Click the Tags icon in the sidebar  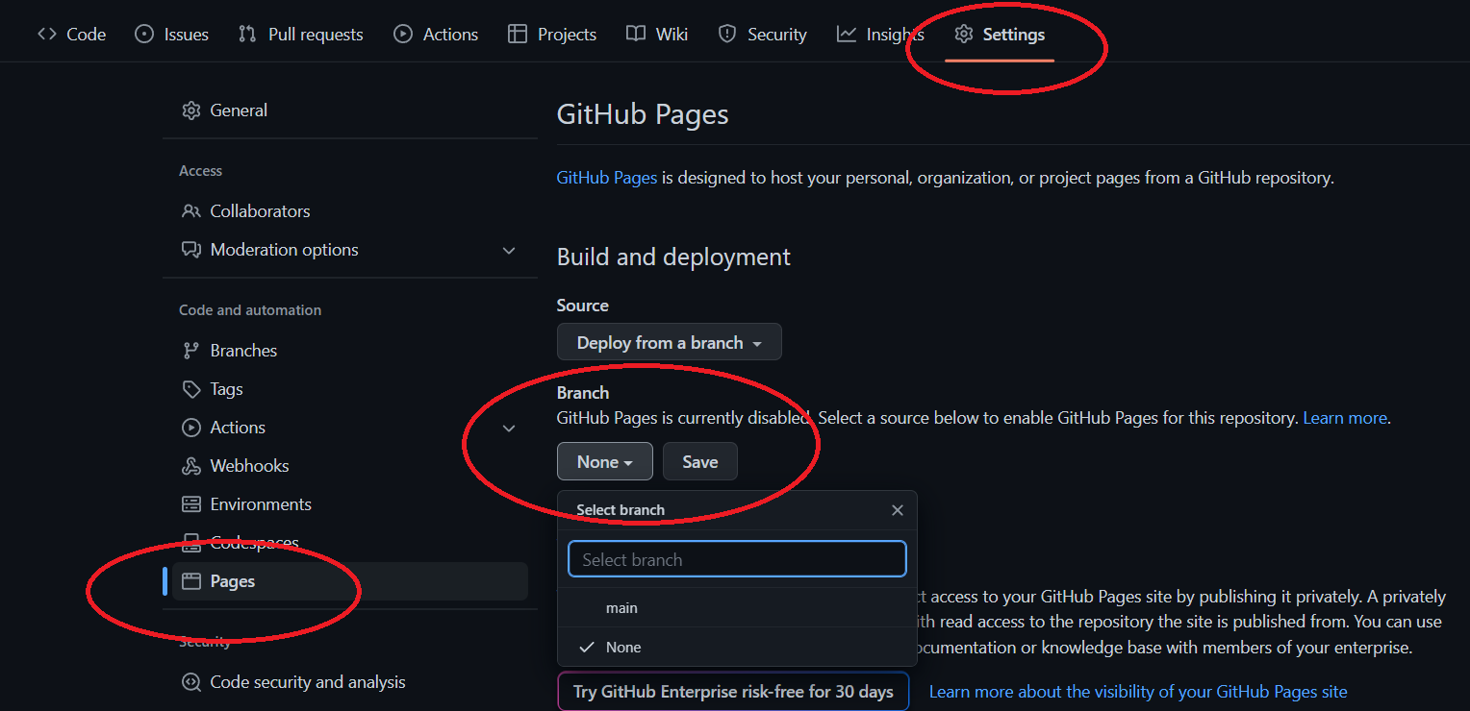coord(191,388)
